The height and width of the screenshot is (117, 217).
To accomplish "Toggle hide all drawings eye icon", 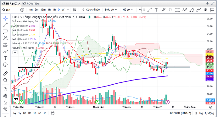I will pyautogui.click(x=5, y=109).
